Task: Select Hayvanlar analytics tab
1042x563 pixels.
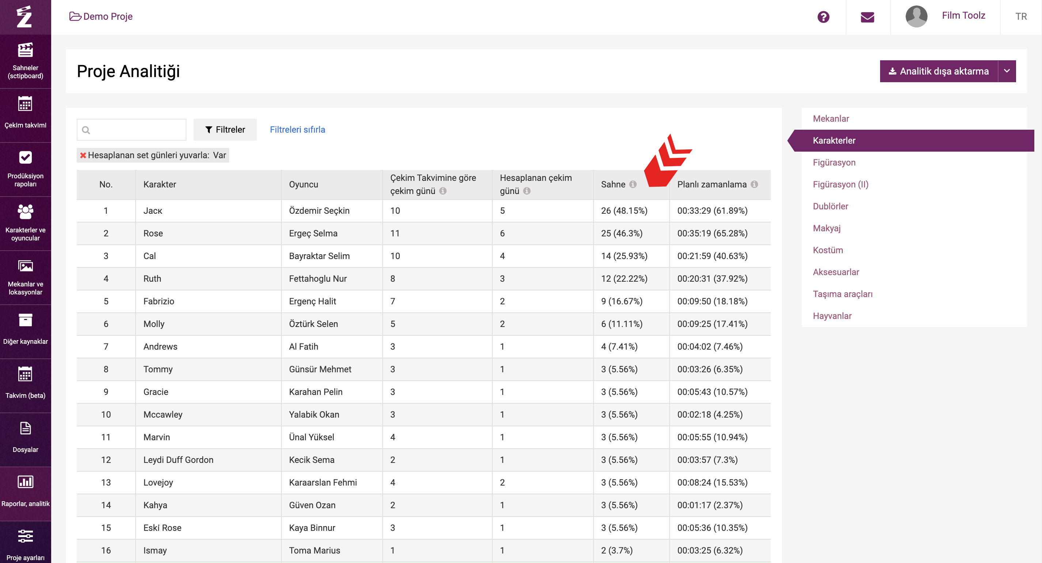Action: pos(832,316)
